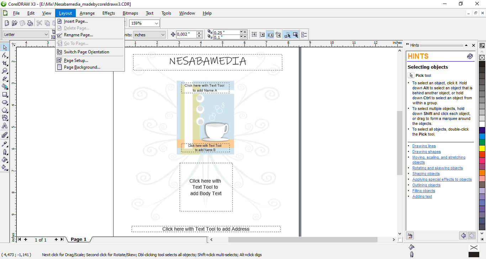Viewport: 486px width, 259px height.
Task: Go to Hints home page icon
Action: pyautogui.click(x=410, y=236)
